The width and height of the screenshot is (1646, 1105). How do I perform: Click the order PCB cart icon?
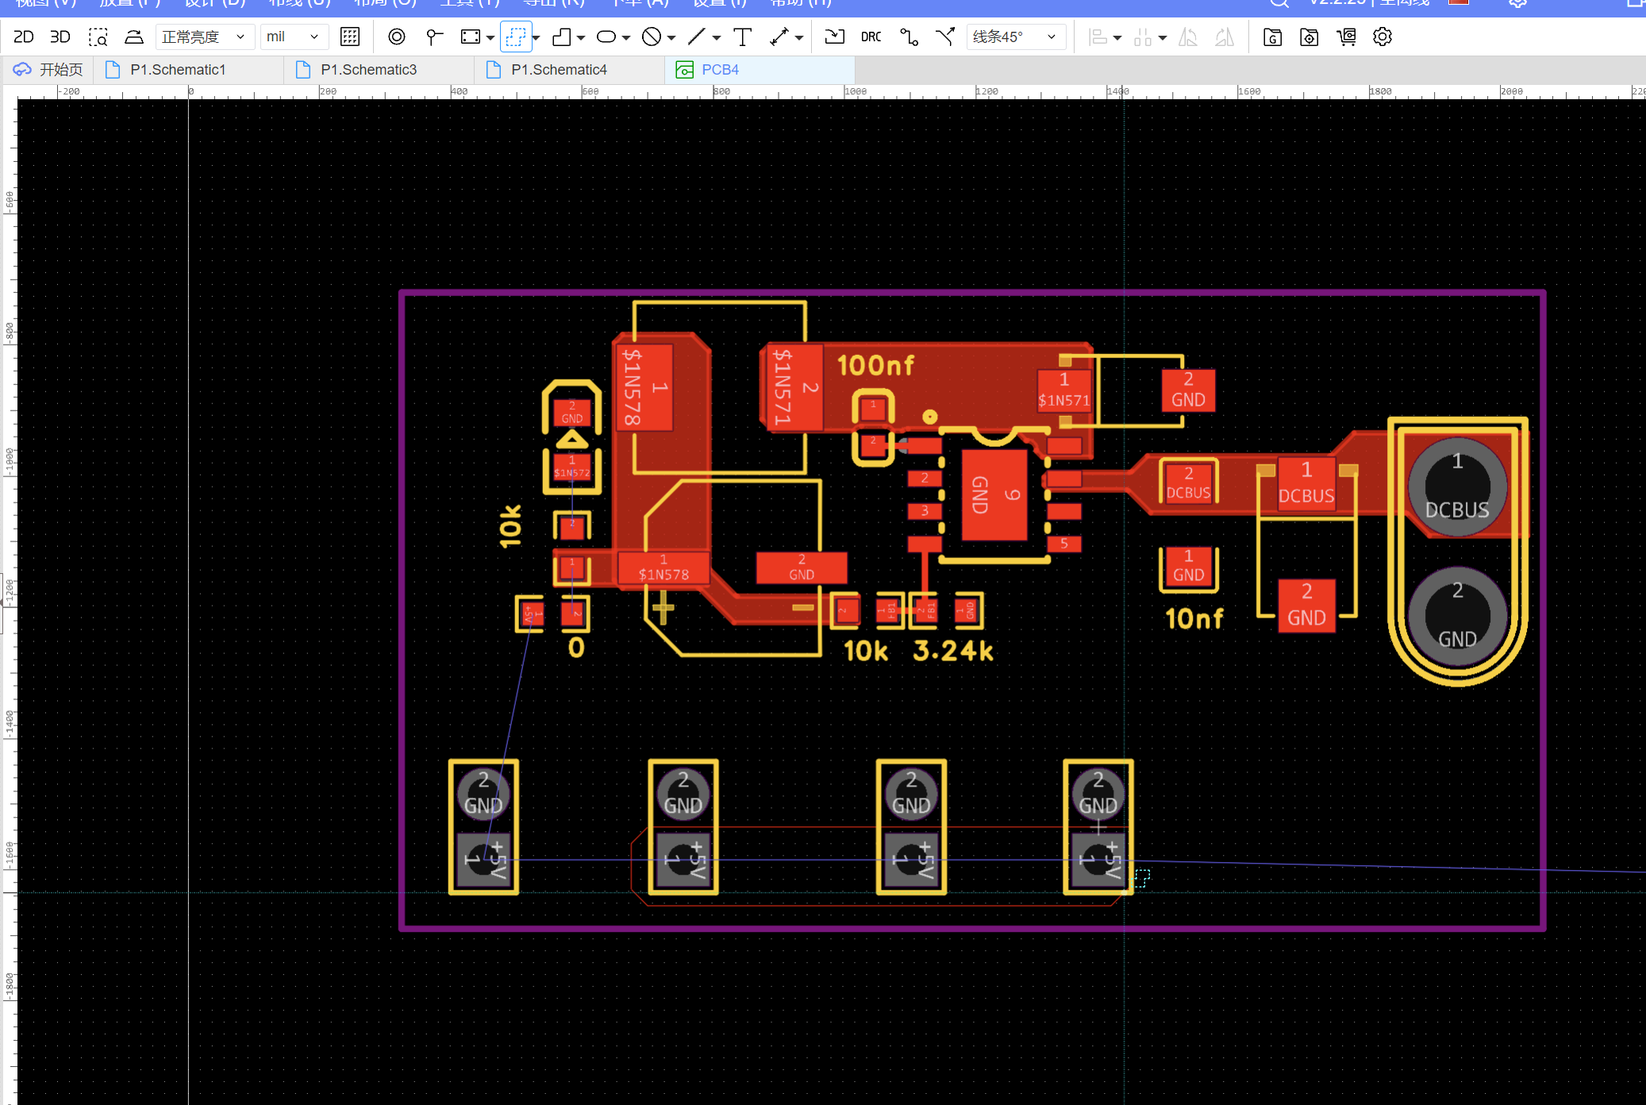pyautogui.click(x=1347, y=37)
